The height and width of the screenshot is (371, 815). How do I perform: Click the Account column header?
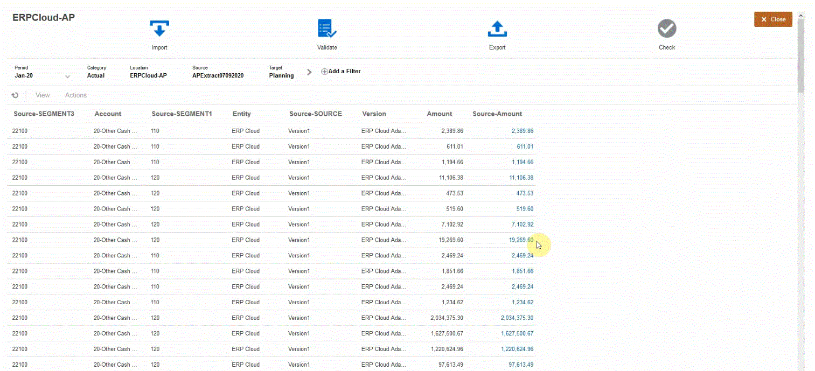(108, 114)
